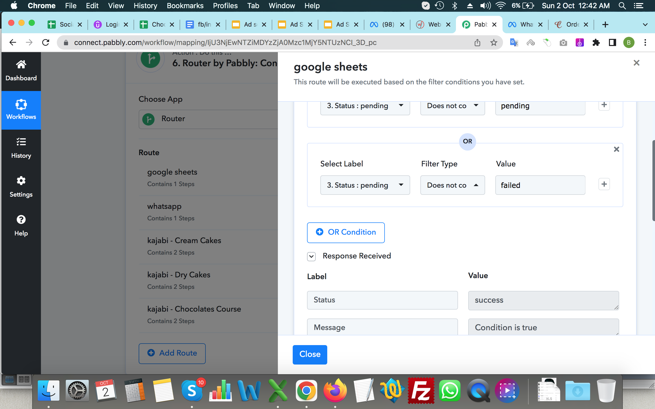
Task: Open the camera screenshot extension
Action: coord(563,42)
